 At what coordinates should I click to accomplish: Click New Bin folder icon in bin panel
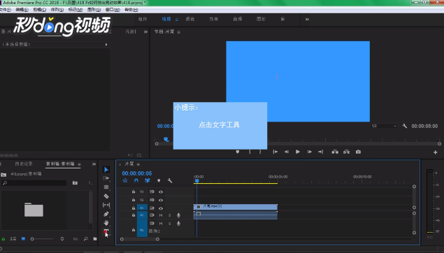tap(95, 239)
